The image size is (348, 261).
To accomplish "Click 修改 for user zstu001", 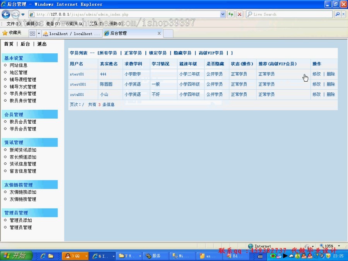I will point(316,94).
